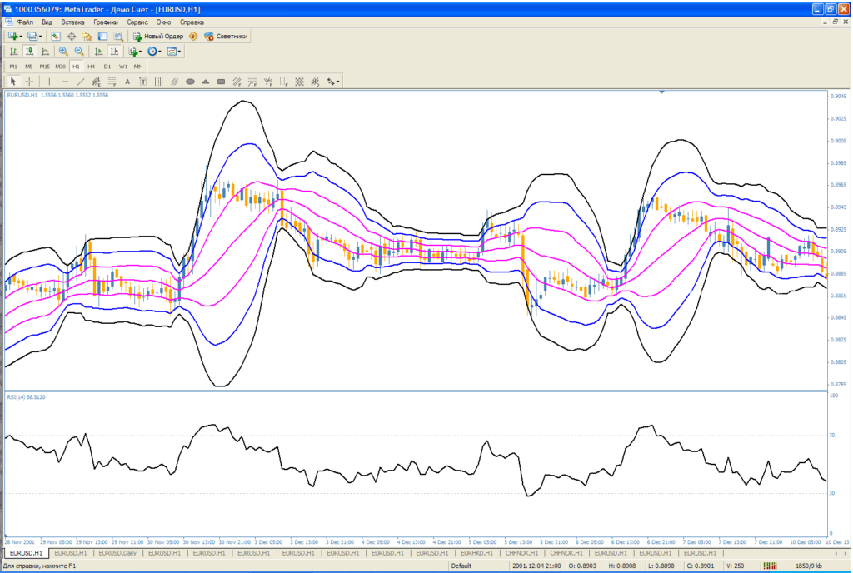Screen dimensions: 853x573
Task: Open the periodicity clock dropdown
Action: (154, 51)
